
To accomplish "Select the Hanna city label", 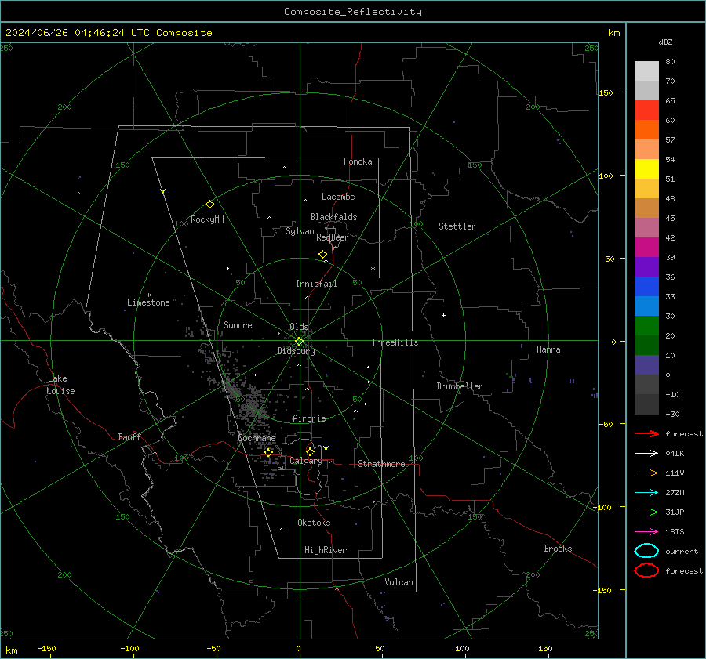I will click(548, 349).
